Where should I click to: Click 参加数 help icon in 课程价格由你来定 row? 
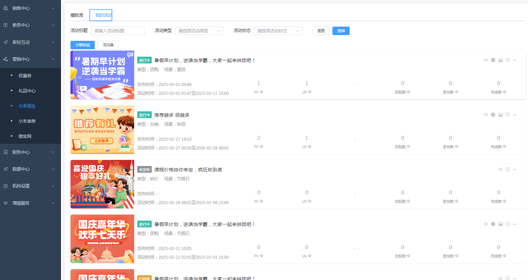457,201
